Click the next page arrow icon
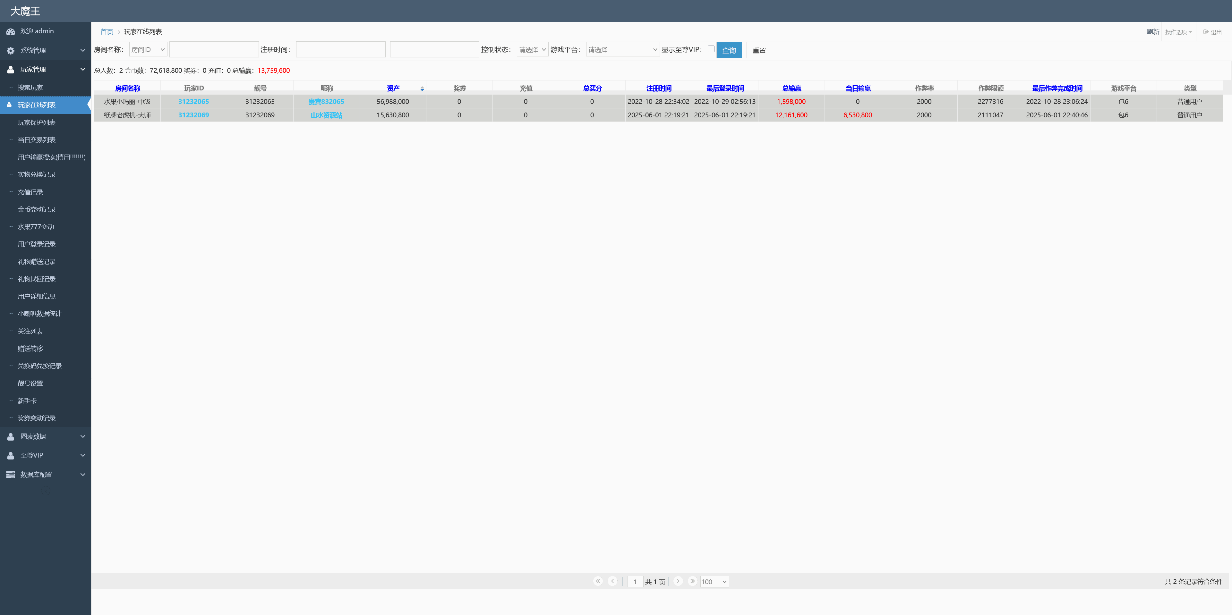1232x615 pixels. coord(678,581)
